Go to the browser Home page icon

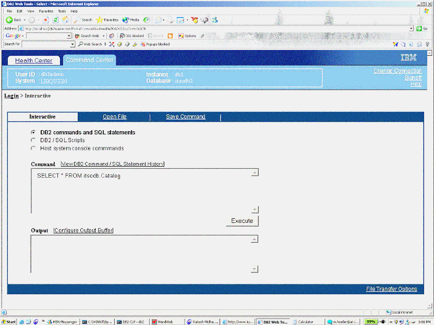point(65,20)
